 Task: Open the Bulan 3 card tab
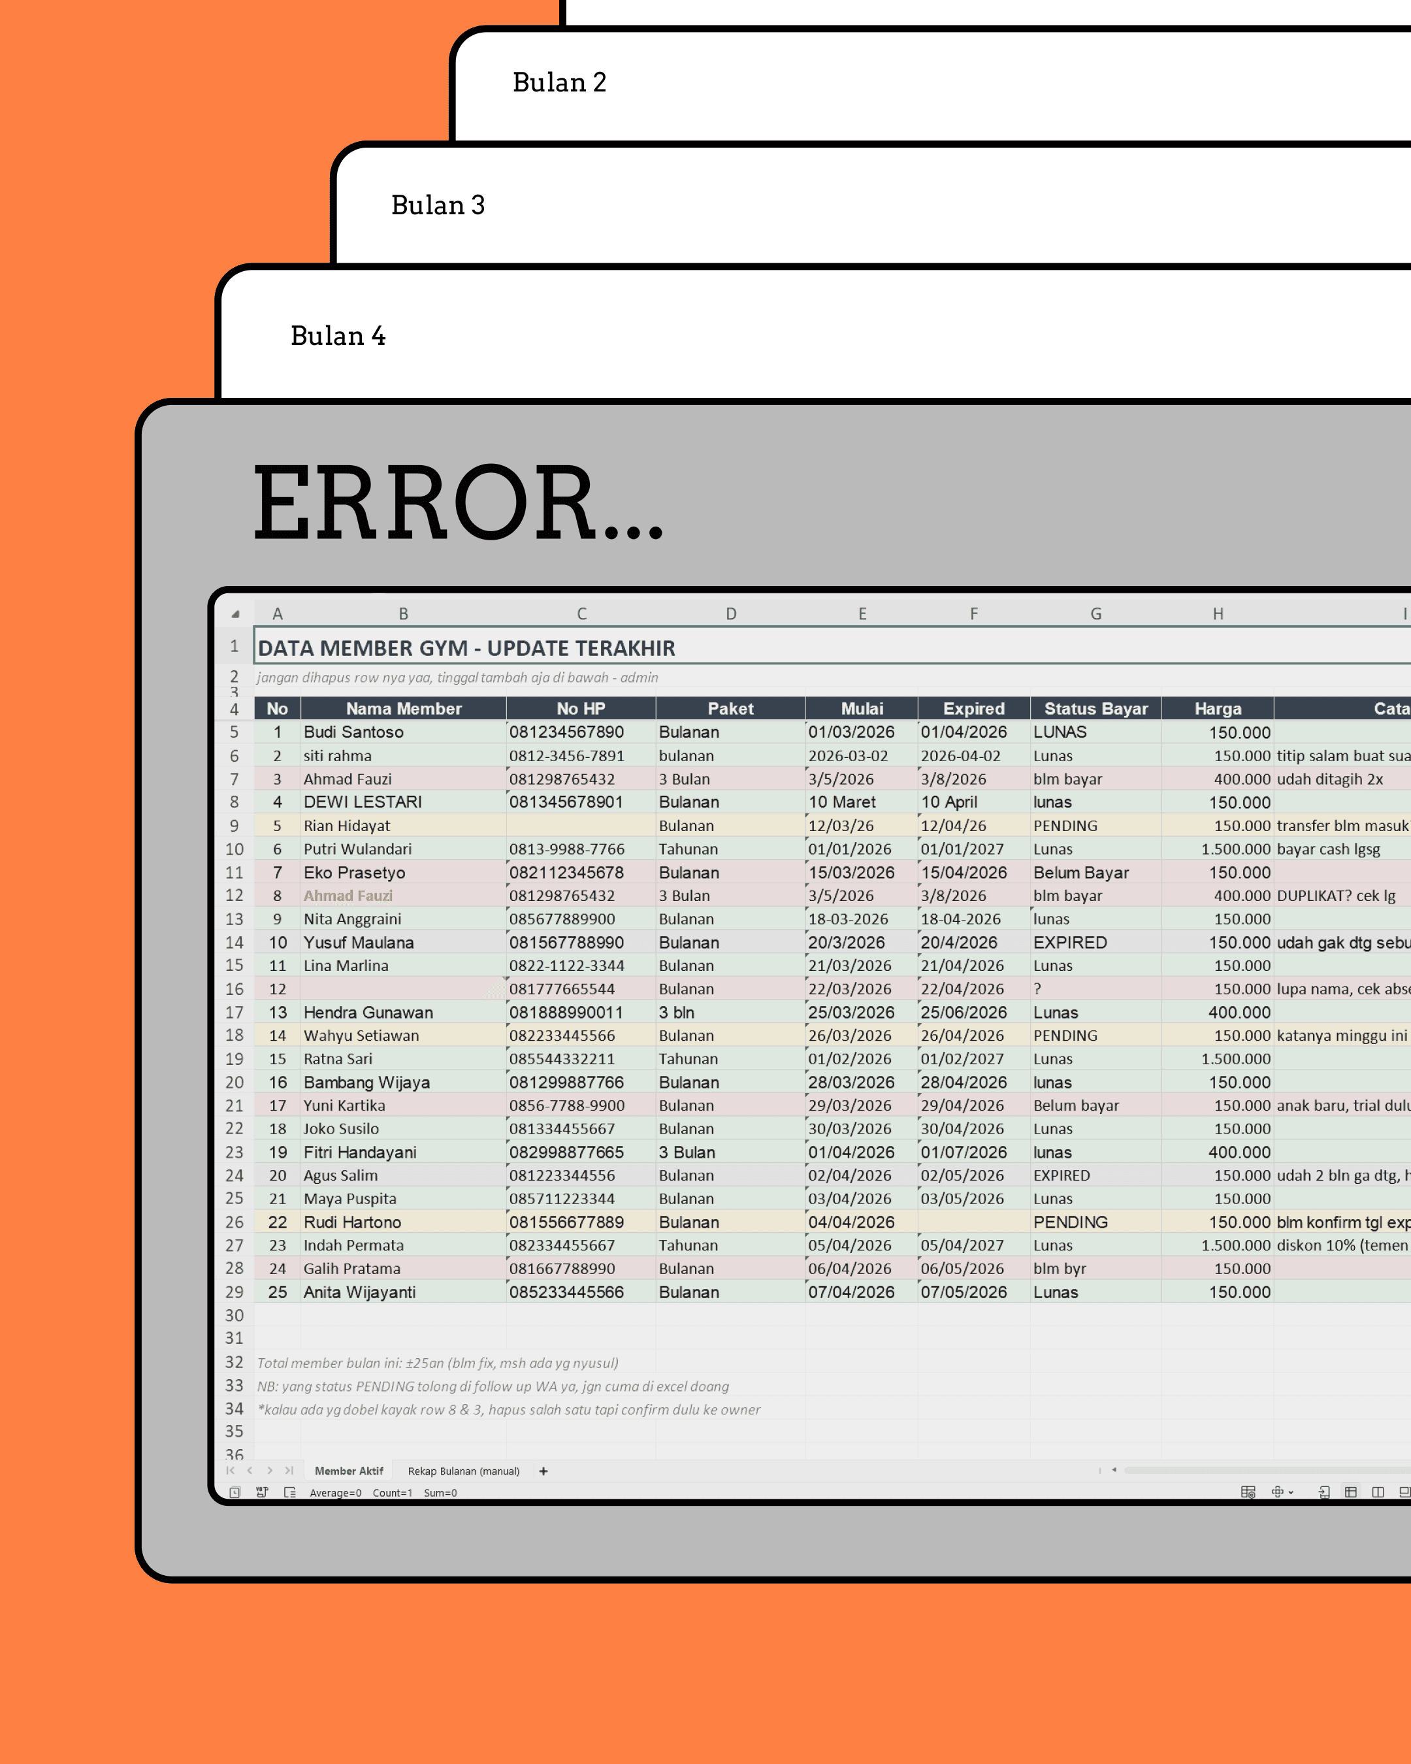coord(438,205)
